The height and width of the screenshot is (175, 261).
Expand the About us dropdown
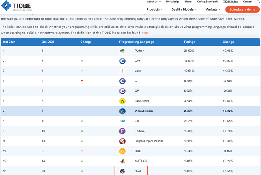(154, 2)
